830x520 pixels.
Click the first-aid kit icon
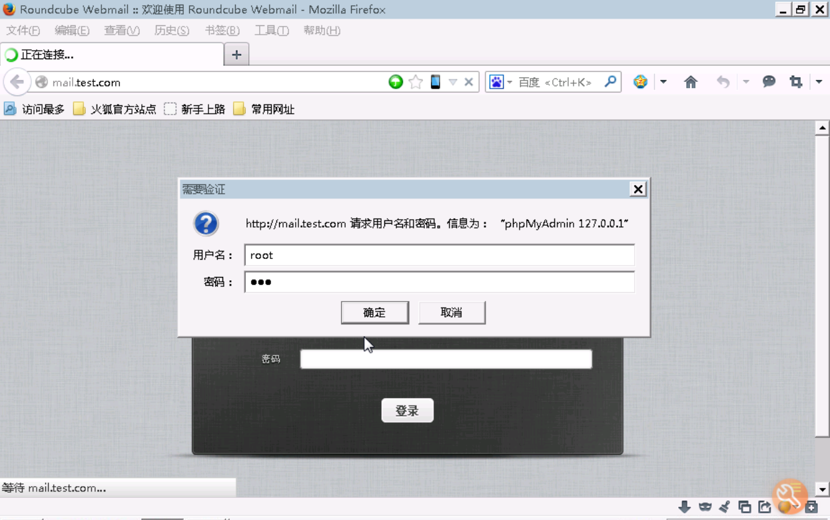[x=811, y=507]
